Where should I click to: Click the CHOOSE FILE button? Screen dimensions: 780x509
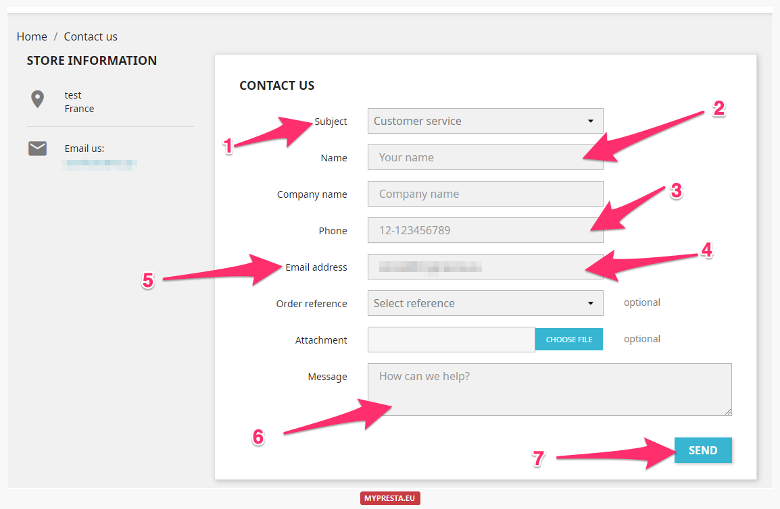[568, 339]
